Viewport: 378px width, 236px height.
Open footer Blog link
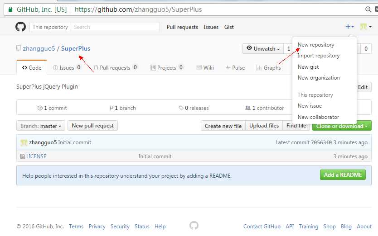346,227
